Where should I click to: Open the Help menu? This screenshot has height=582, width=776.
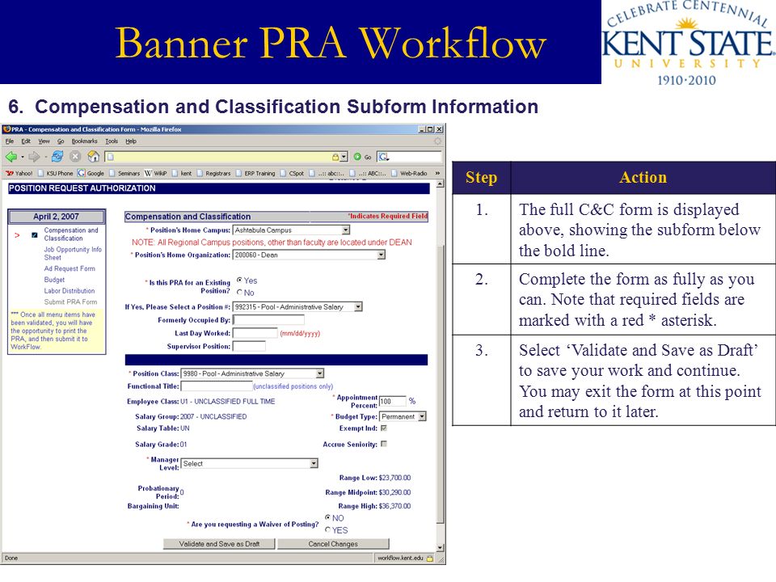point(131,141)
